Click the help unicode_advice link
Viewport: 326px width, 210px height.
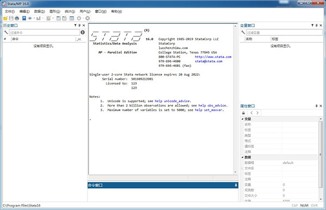172,101
